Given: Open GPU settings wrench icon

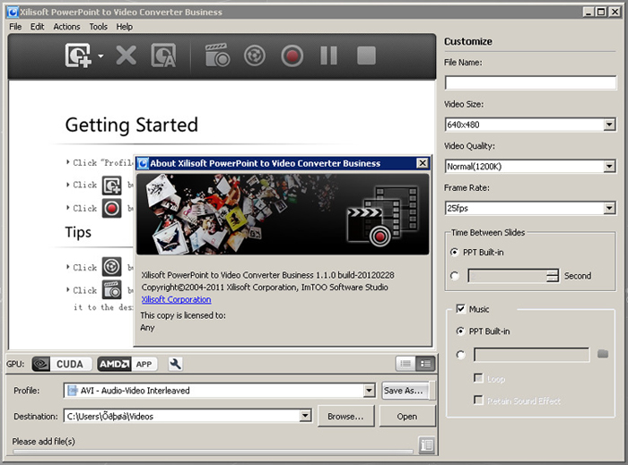Looking at the screenshot, I should 175,364.
